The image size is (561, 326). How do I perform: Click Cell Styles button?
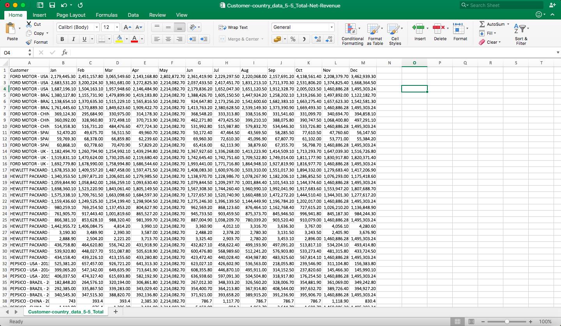pyautogui.click(x=395, y=34)
